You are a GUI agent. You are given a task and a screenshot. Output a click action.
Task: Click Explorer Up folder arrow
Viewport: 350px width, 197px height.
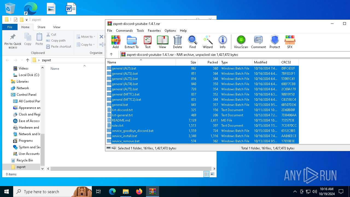pyautogui.click(x=27, y=60)
